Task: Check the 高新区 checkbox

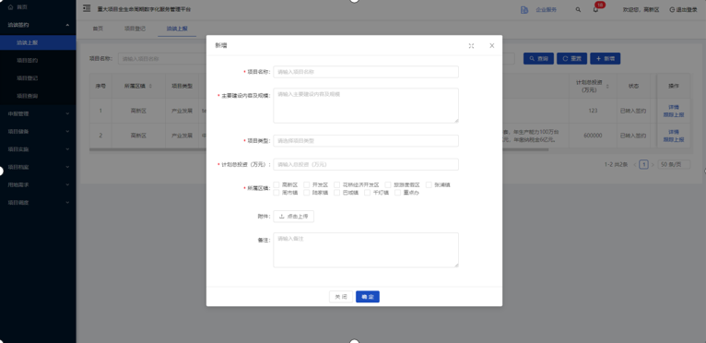Action: click(277, 184)
